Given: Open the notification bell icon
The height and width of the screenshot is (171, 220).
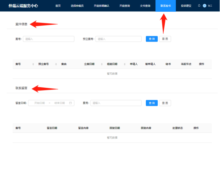Looking at the screenshot, I should point(199,6).
